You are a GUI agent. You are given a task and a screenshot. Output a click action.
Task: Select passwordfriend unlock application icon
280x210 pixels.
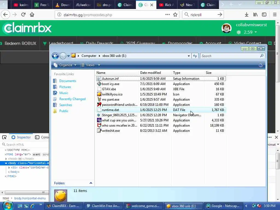pos(99,104)
